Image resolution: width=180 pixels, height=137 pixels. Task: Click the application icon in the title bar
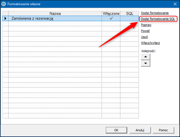coord(4,4)
